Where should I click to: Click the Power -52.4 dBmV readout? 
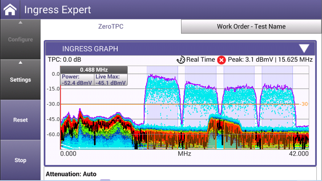click(77, 80)
